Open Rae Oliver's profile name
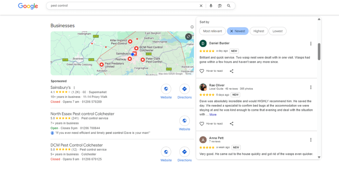339x181 pixels. [x=217, y=85]
